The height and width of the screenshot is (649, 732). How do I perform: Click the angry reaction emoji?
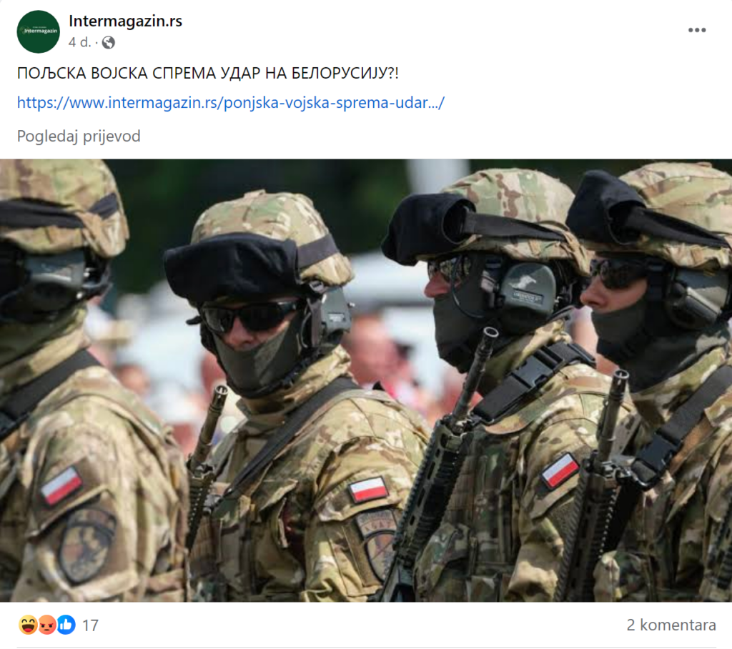point(46,625)
